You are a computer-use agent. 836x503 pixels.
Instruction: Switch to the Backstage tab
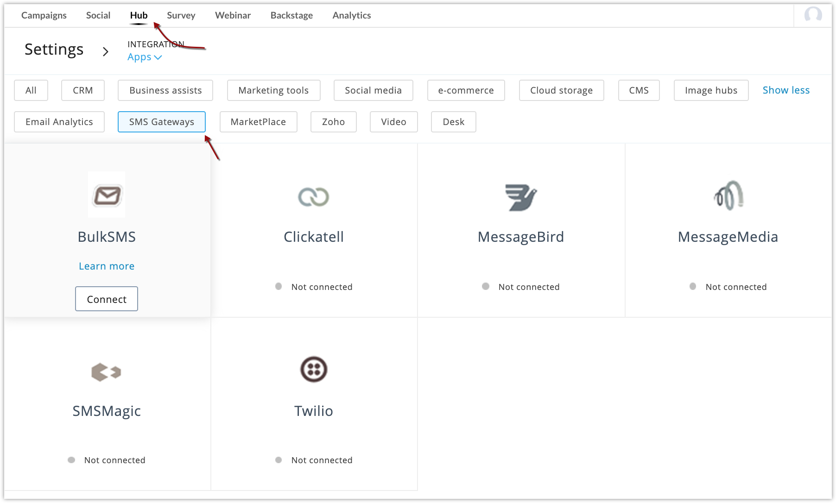click(x=291, y=15)
